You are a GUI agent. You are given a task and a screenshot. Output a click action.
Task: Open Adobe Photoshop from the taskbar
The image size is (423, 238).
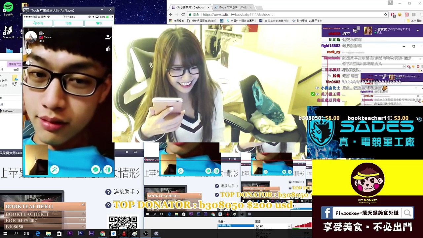point(81,234)
